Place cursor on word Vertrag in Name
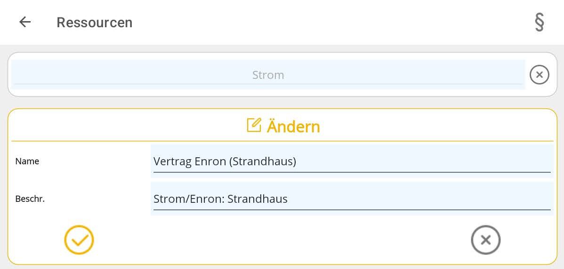This screenshot has width=564, height=269. click(x=171, y=161)
